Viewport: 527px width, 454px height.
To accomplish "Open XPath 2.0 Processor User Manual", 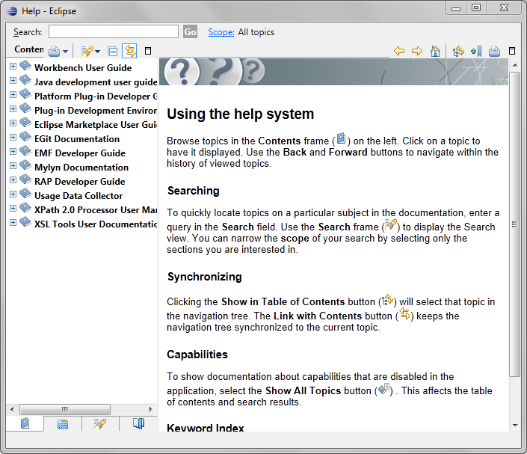I will pyautogui.click(x=96, y=210).
